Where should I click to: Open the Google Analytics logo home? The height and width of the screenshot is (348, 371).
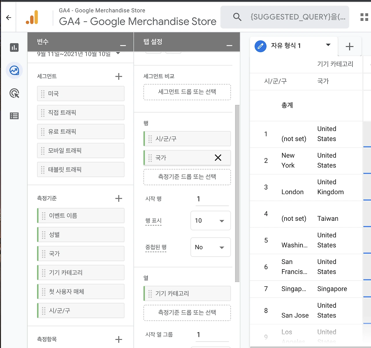tap(32, 17)
